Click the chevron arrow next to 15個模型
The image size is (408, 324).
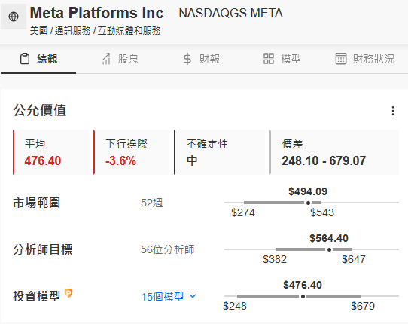[x=193, y=296]
